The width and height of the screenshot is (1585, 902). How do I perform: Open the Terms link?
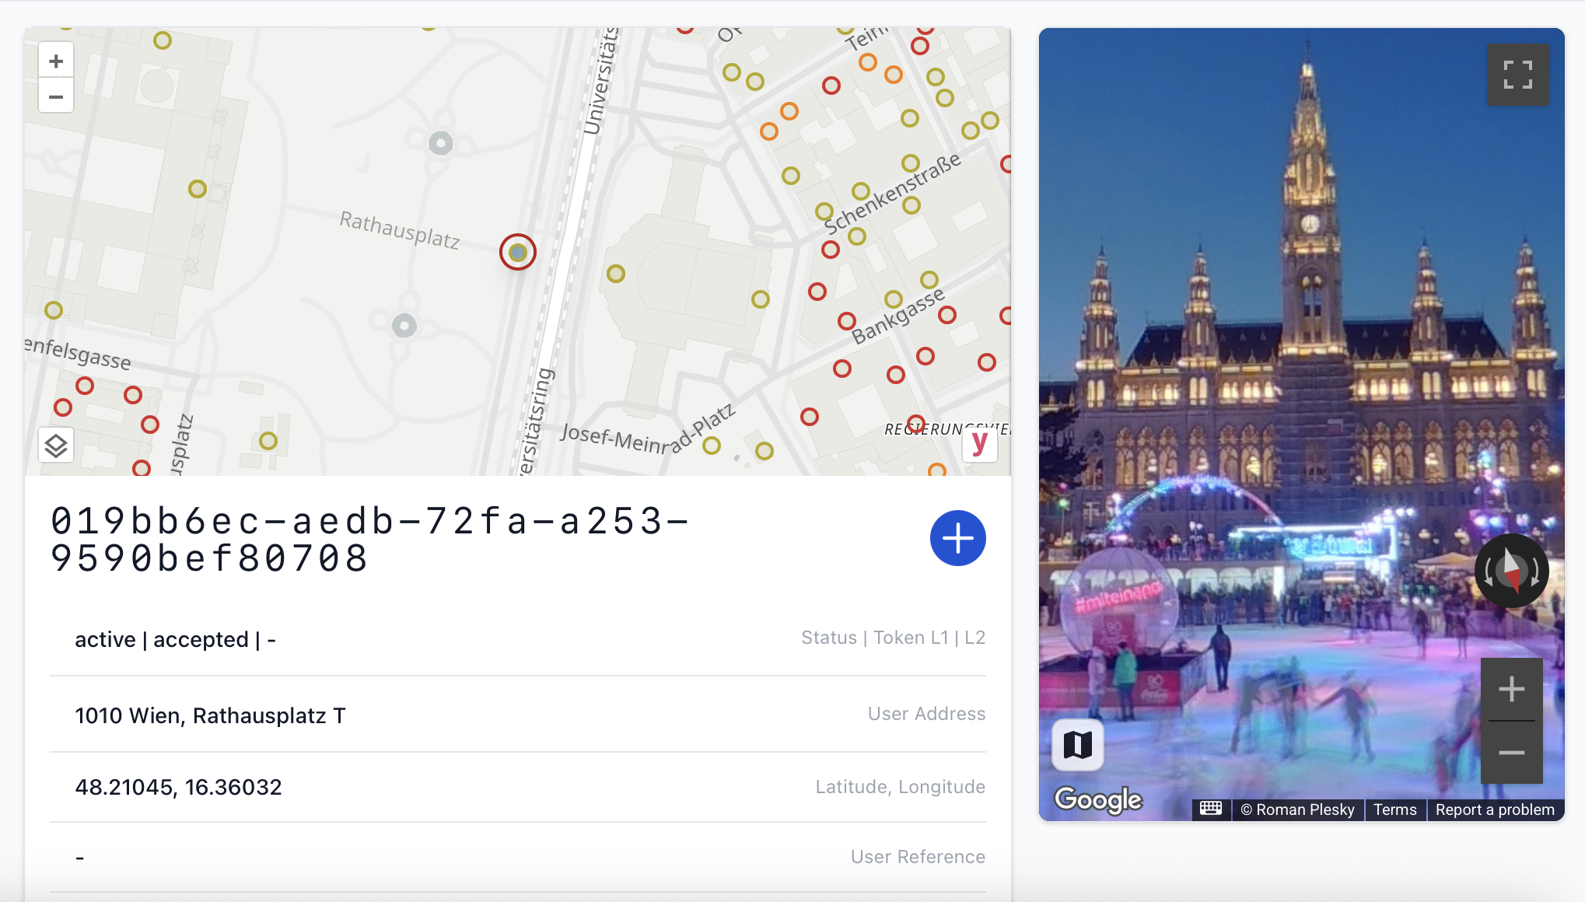(1394, 809)
